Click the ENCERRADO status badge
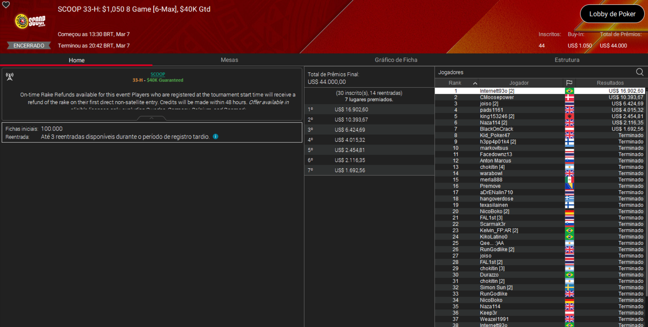This screenshot has height=327, width=648. click(x=28, y=45)
